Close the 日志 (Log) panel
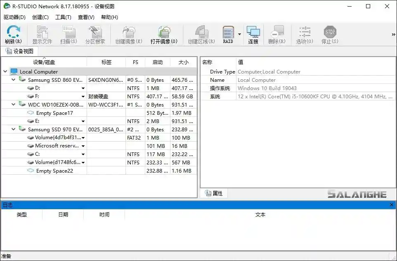Screen dimensions: 397x261 point(391,204)
